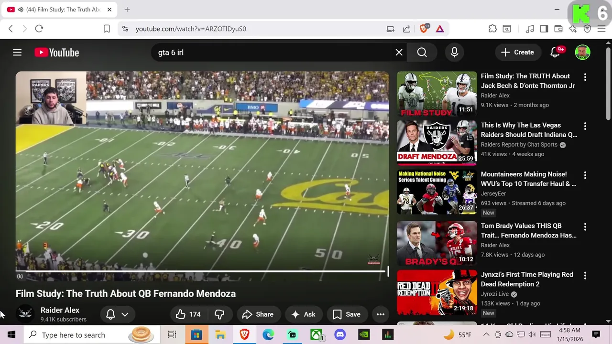The width and height of the screenshot is (612, 344).
Task: Click the main video player
Action: (202, 176)
